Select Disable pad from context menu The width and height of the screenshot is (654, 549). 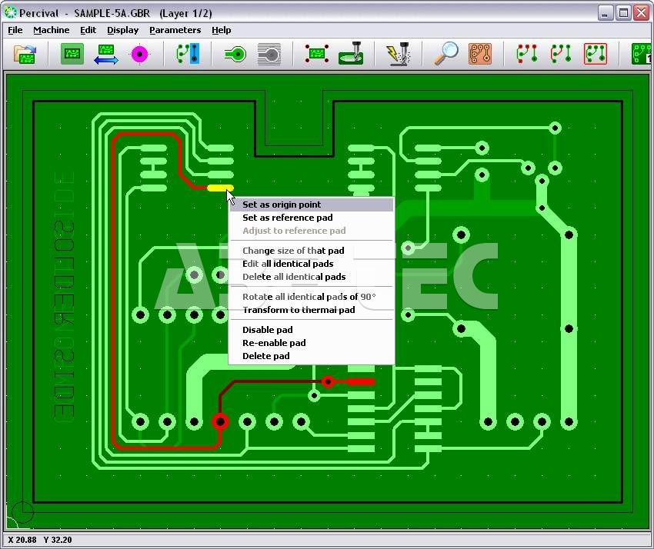(312, 330)
